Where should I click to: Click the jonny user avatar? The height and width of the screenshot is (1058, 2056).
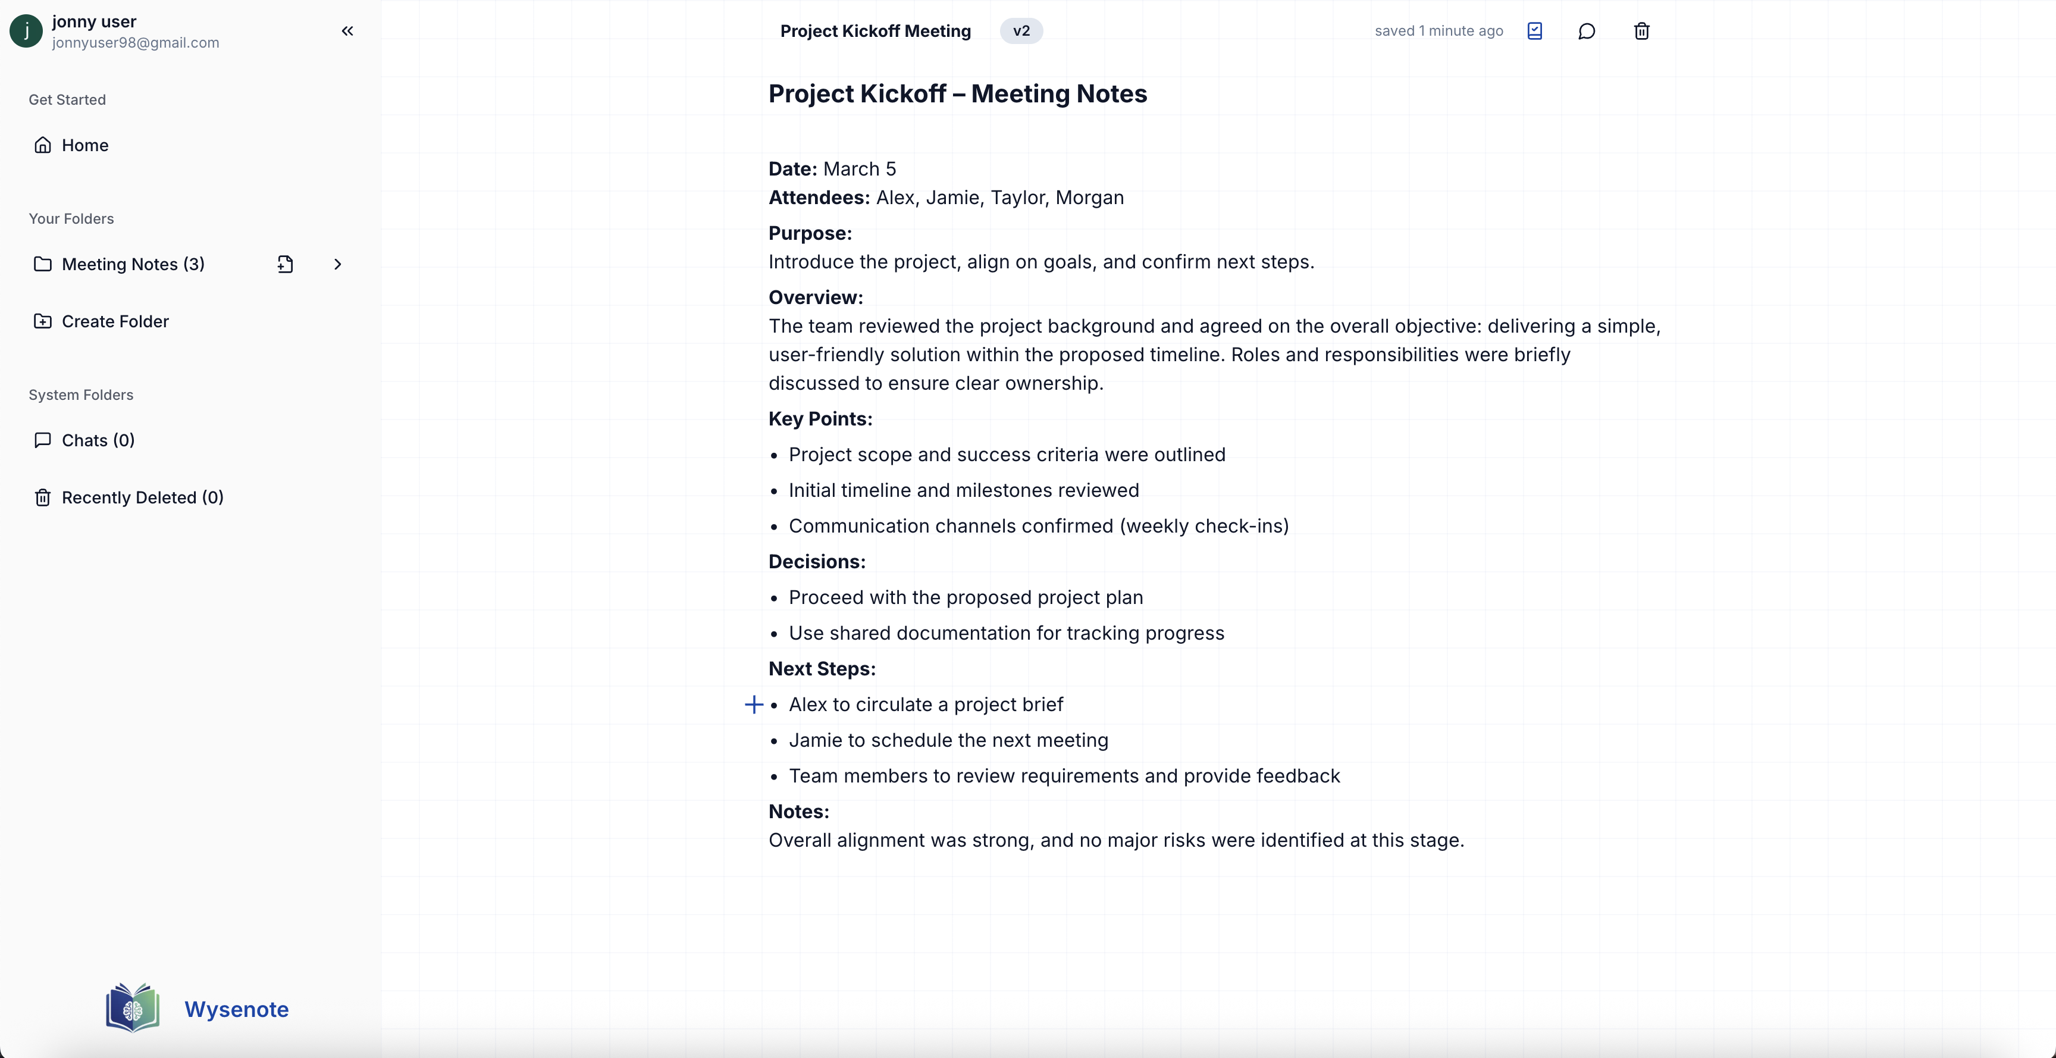pos(26,31)
